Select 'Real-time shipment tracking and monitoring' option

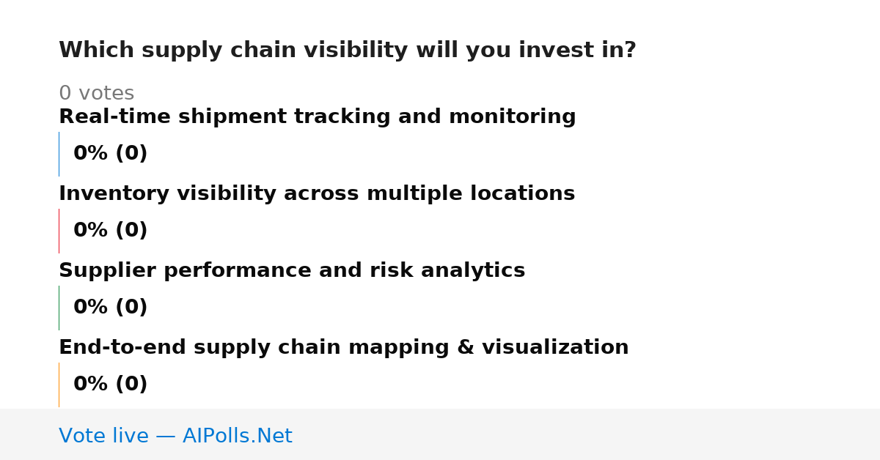pyautogui.click(x=317, y=117)
